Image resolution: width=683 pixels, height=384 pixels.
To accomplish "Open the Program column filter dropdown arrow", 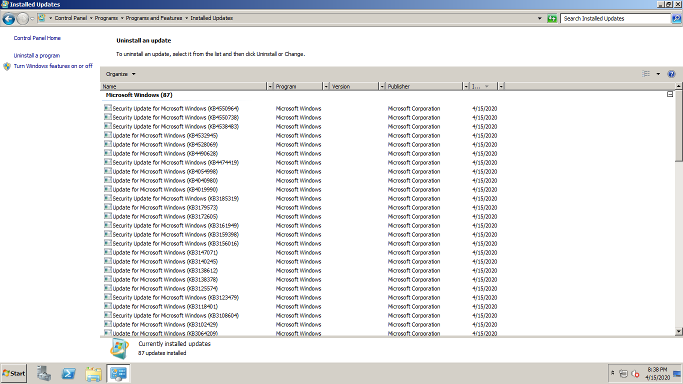I will pos(326,86).
